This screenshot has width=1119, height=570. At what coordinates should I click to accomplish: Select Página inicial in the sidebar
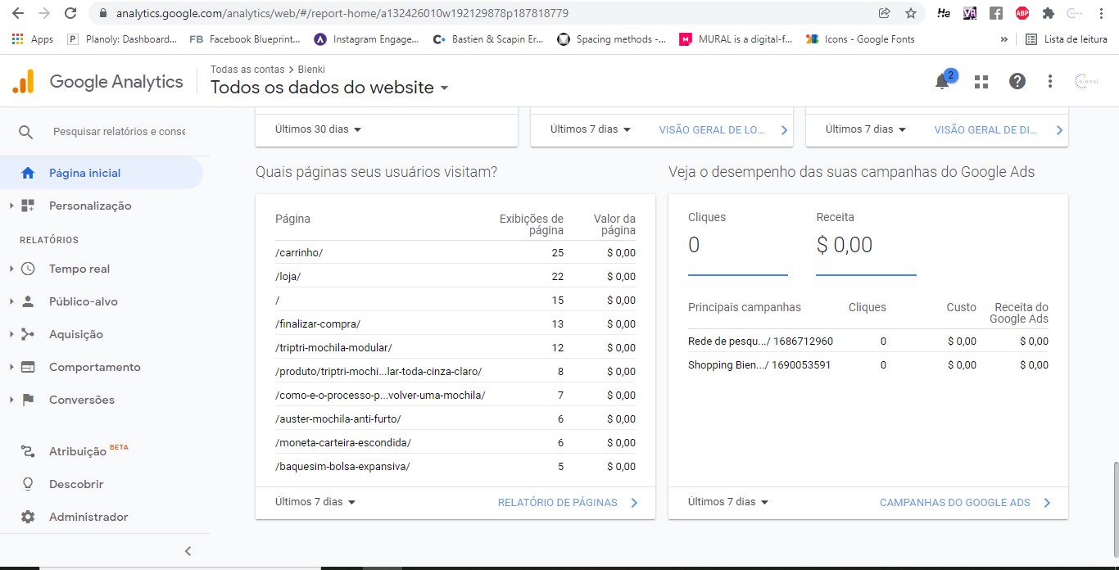tap(84, 173)
